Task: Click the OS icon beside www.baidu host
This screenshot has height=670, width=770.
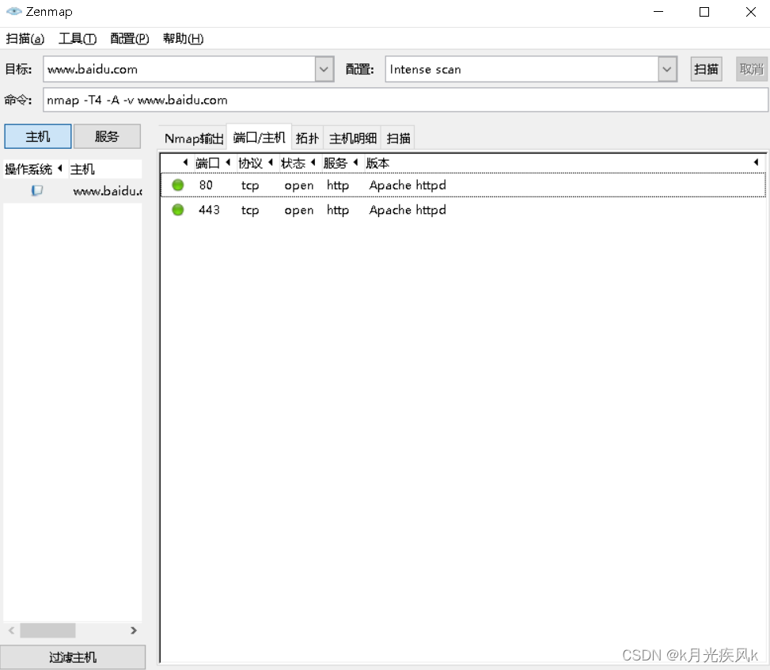Action: click(37, 190)
